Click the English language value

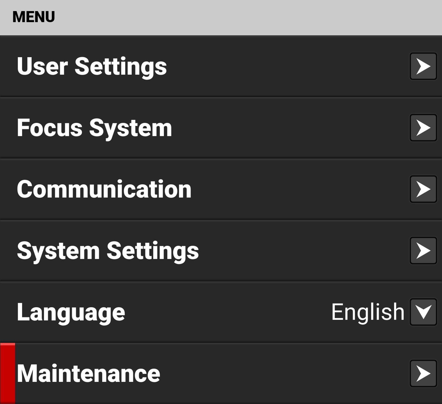point(368,312)
